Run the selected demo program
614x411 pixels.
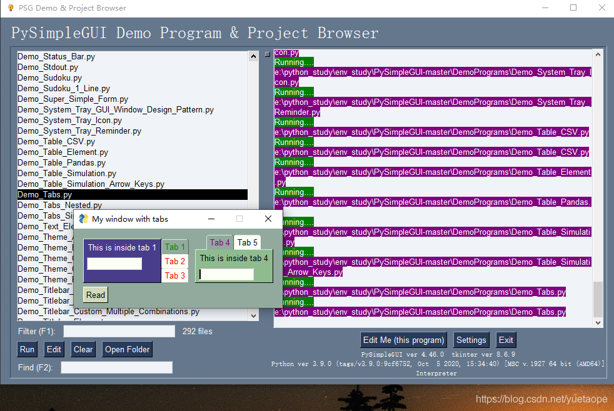click(x=27, y=349)
